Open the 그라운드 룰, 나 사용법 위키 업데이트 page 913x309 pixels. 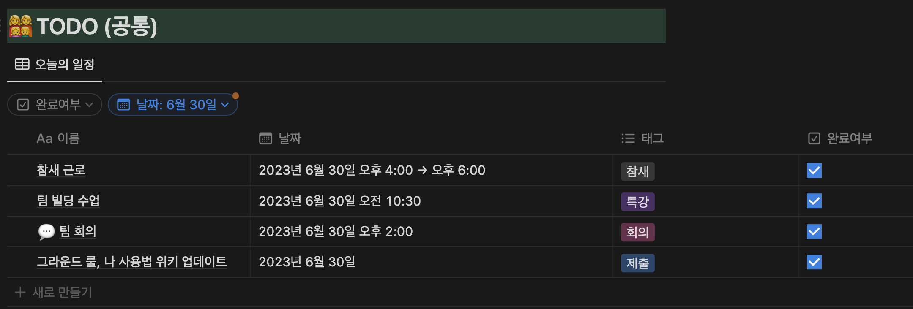(131, 262)
